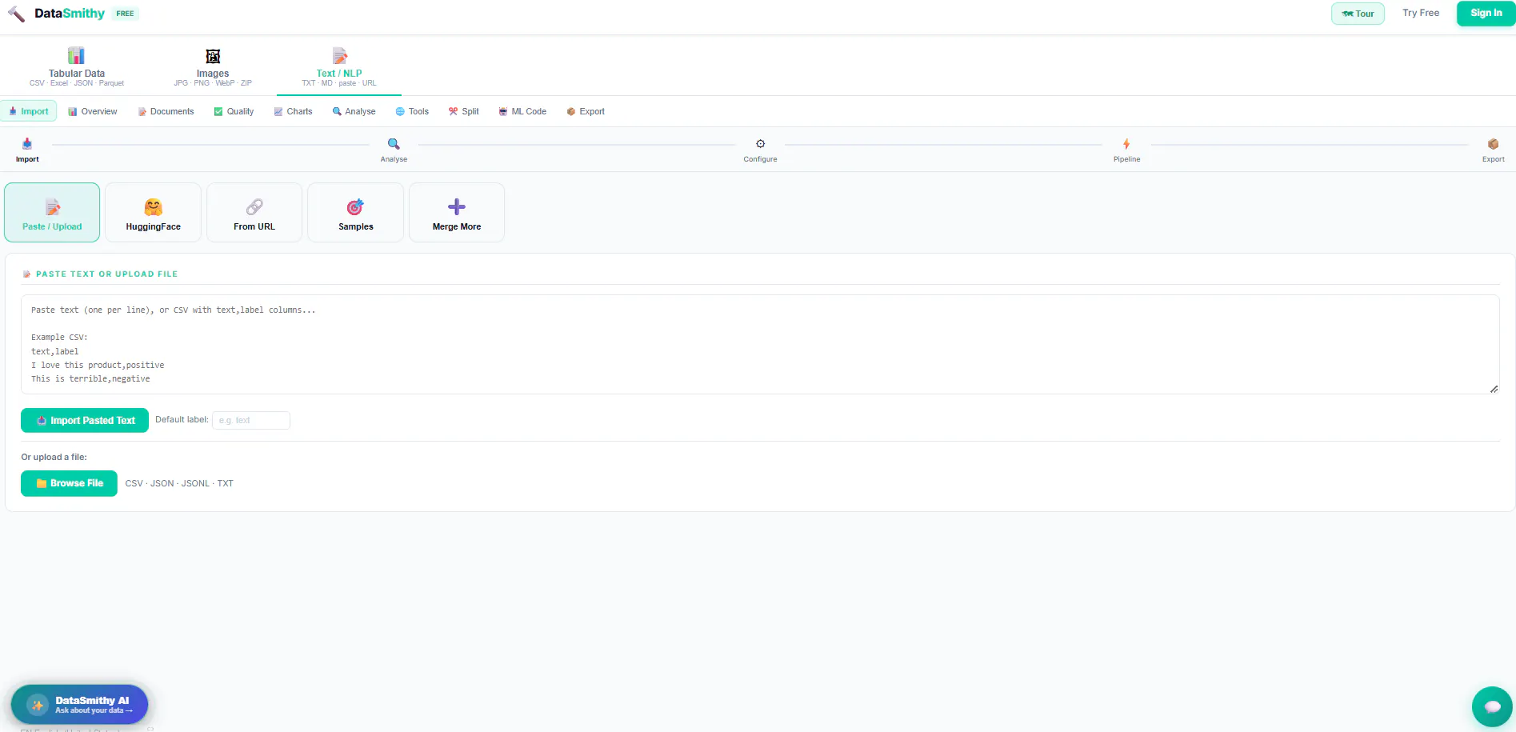Go to the Analyse magnifier step

[394, 144]
